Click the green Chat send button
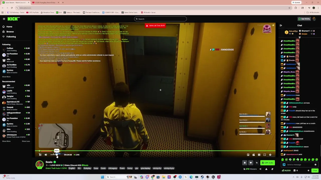The height and width of the screenshot is (180, 321). 315,170
